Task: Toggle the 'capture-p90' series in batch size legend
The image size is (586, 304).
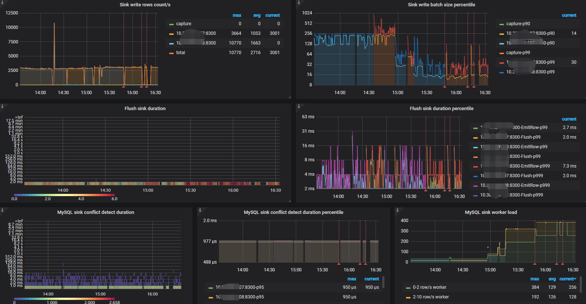Action: 518,24
